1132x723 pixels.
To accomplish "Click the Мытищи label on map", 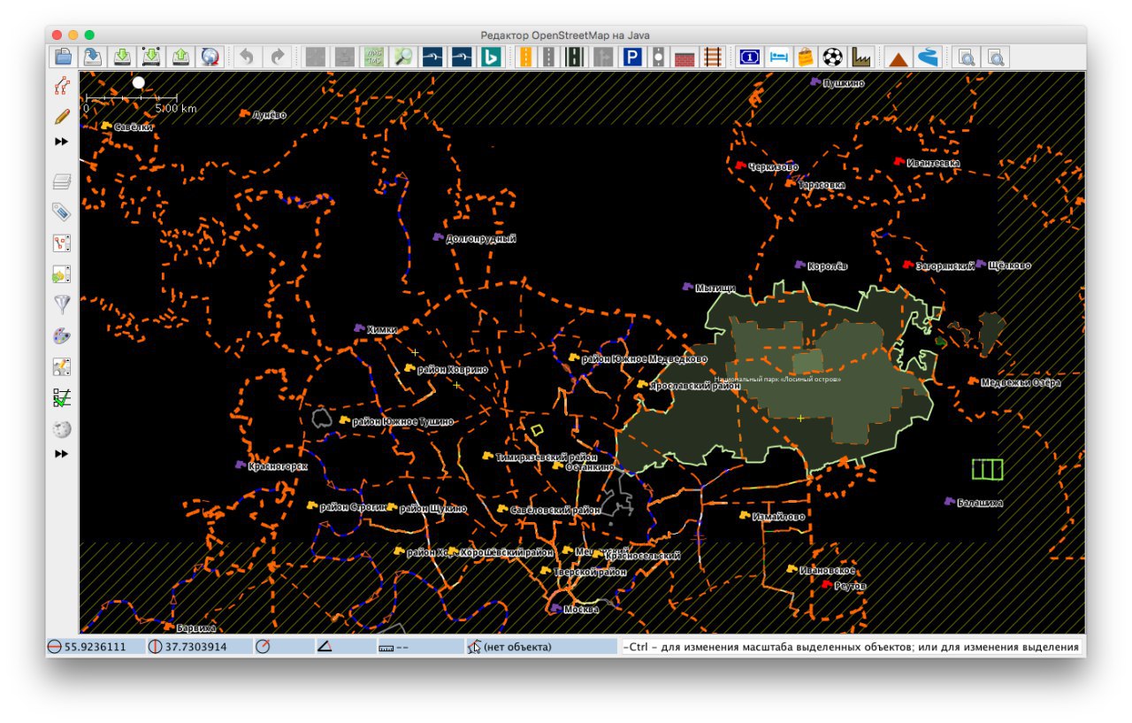I will (x=715, y=288).
